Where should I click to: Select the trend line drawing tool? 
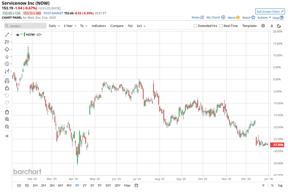pyautogui.click(x=7, y=35)
